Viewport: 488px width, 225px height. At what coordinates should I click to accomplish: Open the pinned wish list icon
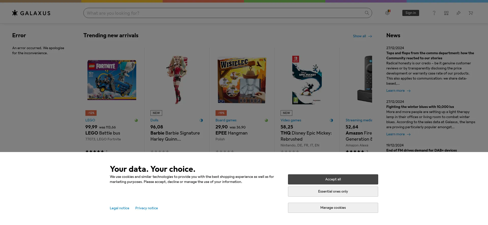click(x=459, y=13)
